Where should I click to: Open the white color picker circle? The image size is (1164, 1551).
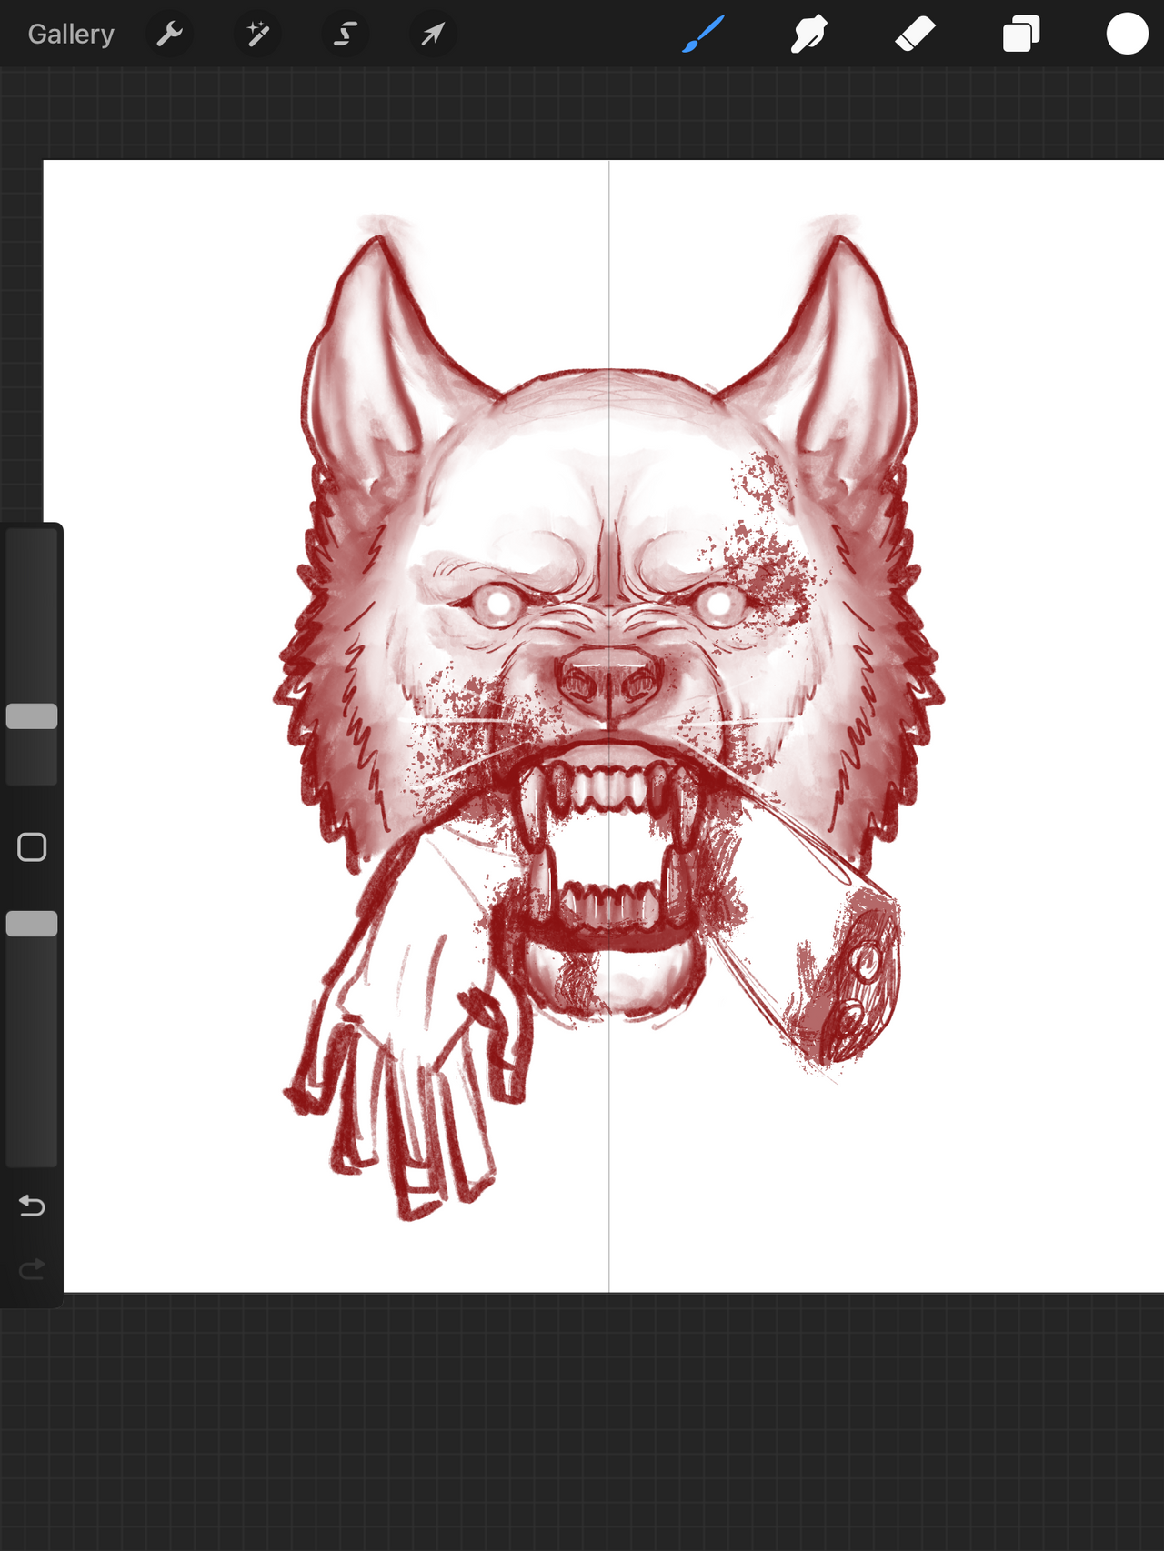coord(1127,35)
